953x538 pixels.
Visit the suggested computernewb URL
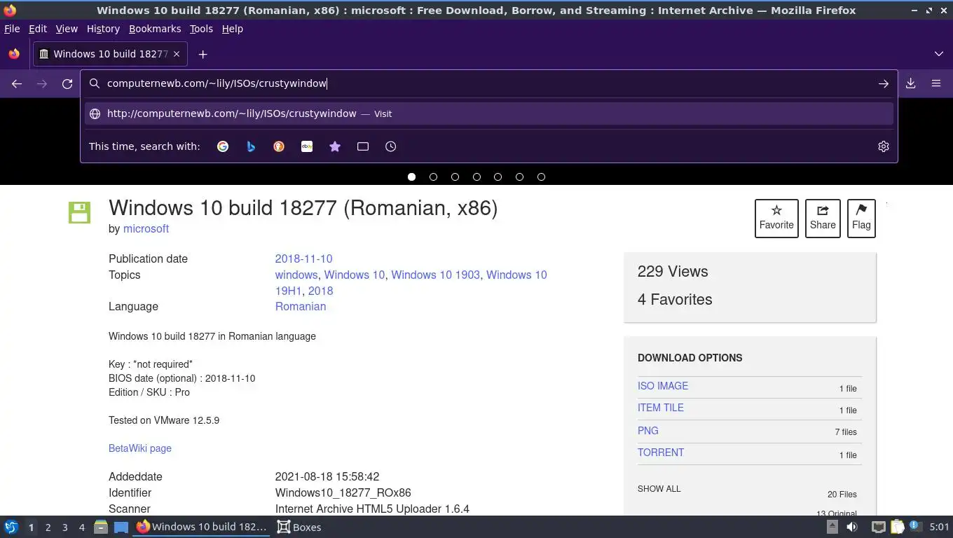(x=489, y=113)
